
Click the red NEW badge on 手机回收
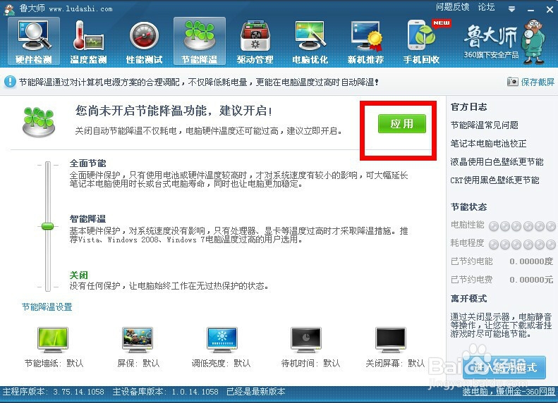tap(442, 23)
